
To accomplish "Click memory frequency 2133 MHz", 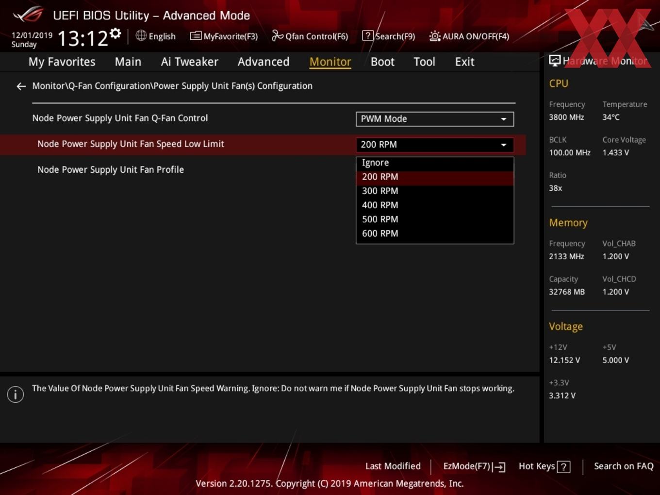I will tap(566, 257).
